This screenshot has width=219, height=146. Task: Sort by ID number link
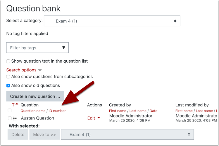(x=57, y=111)
